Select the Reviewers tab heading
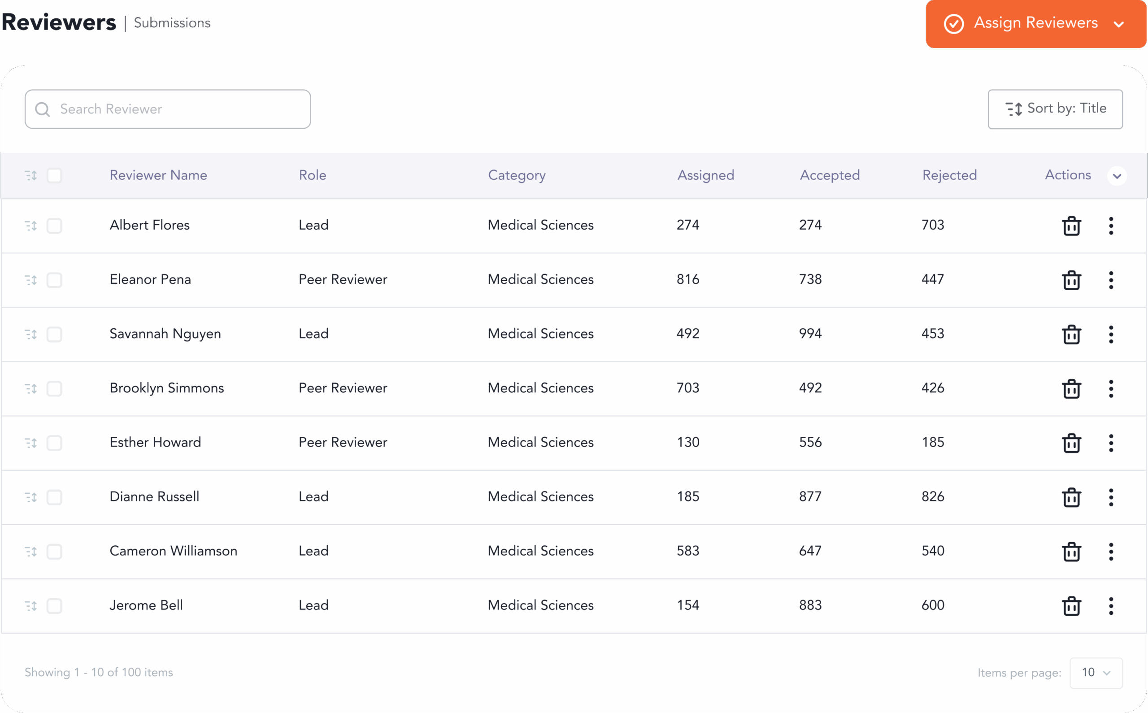Viewport: 1148px width, 713px height. (x=59, y=22)
